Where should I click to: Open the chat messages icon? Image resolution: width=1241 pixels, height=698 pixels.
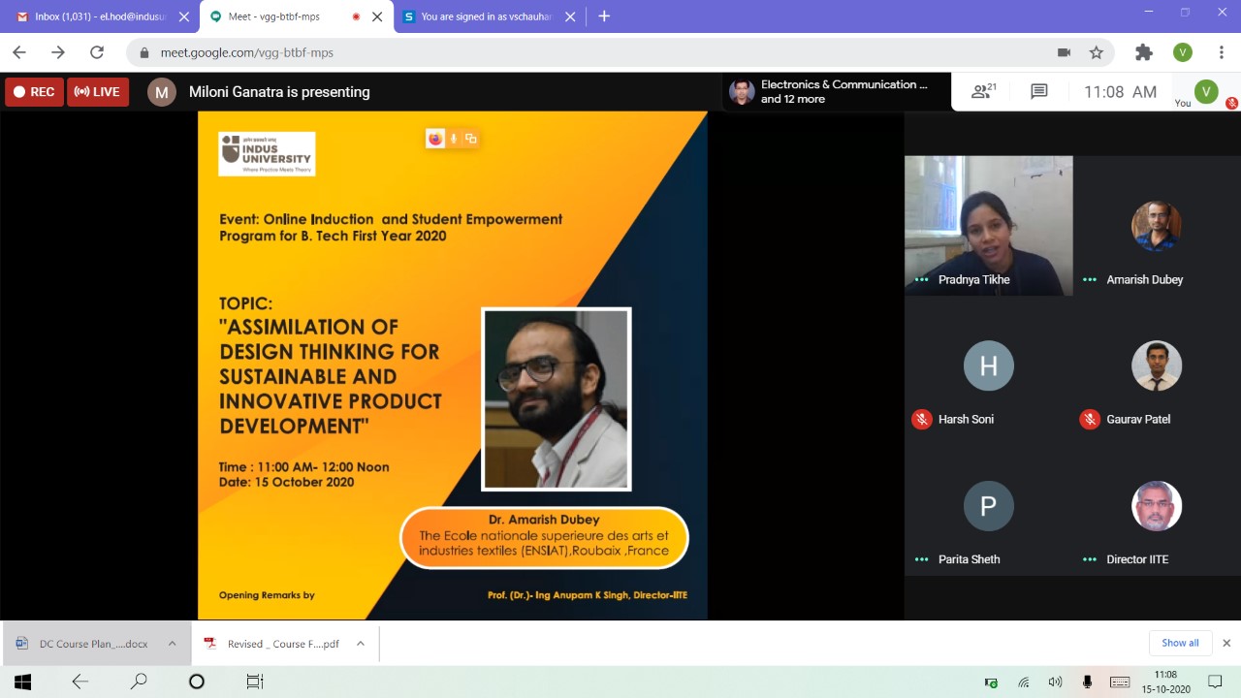click(x=1038, y=91)
